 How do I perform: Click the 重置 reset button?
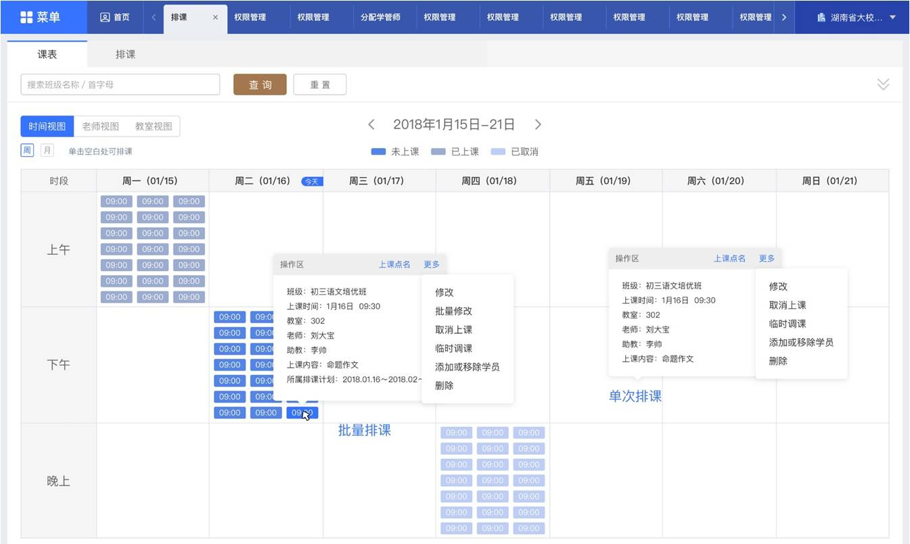(320, 84)
